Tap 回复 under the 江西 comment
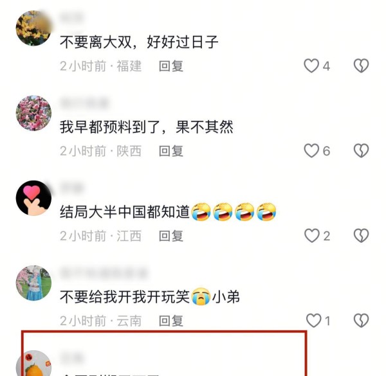 (x=171, y=236)
